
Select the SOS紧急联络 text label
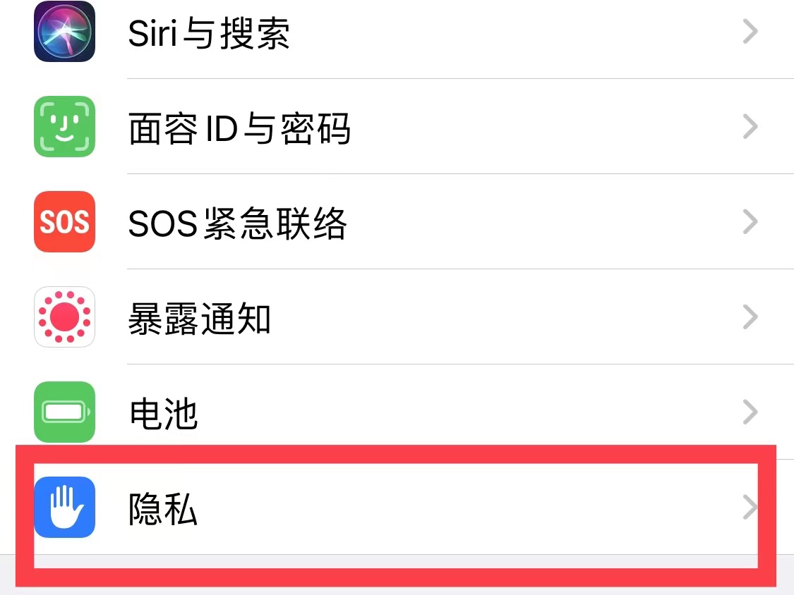coord(237,223)
